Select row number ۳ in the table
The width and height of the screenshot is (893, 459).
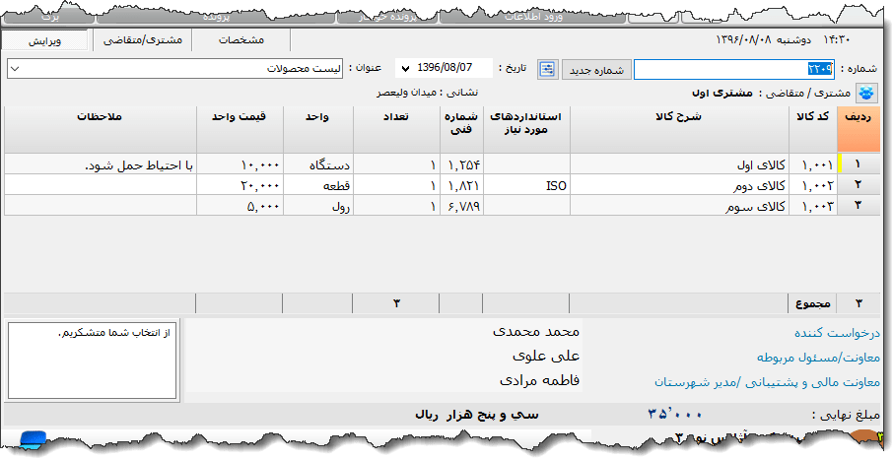point(859,205)
